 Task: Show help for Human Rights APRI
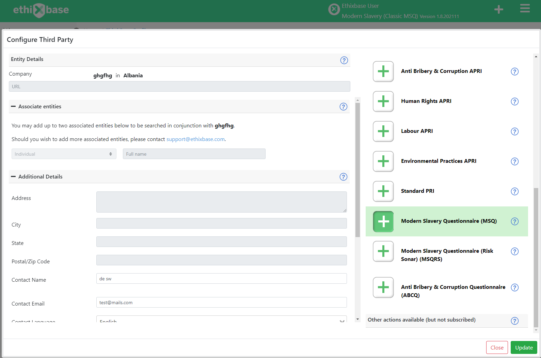pos(515,102)
